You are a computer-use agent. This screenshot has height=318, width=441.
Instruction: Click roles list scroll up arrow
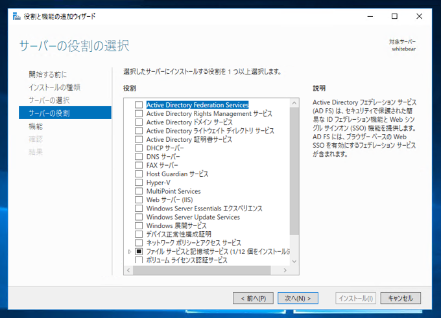(x=294, y=103)
